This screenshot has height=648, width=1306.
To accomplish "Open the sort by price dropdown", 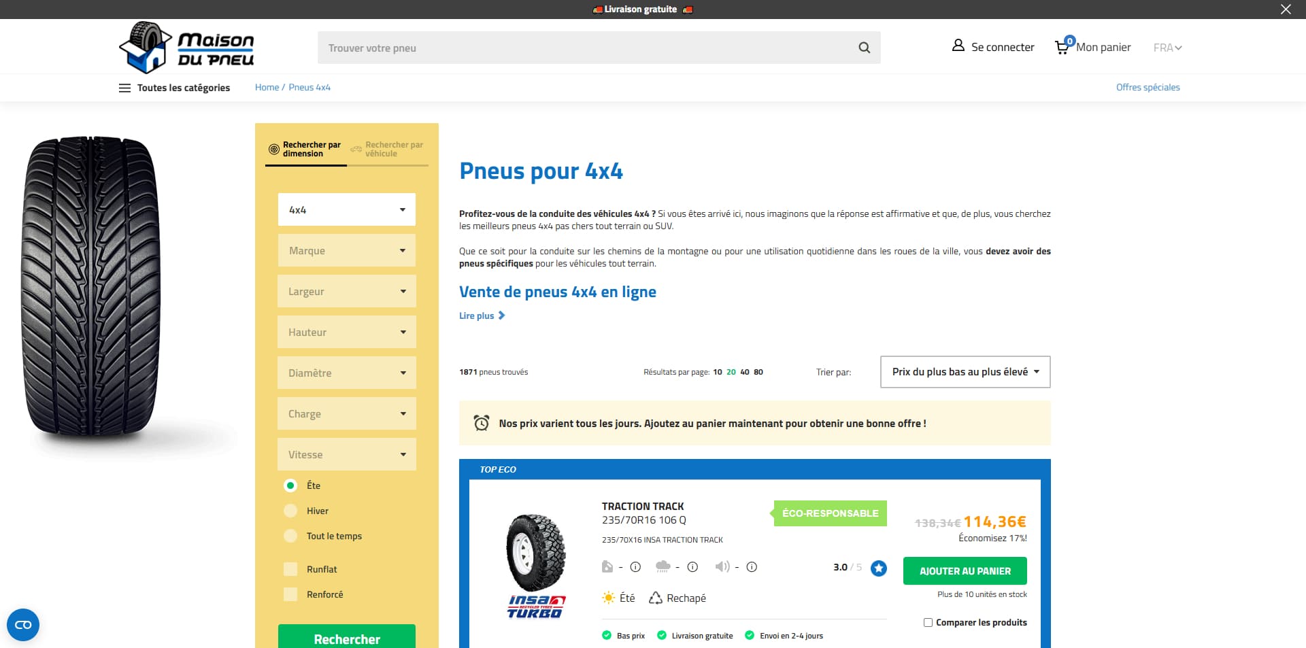I will point(965,372).
